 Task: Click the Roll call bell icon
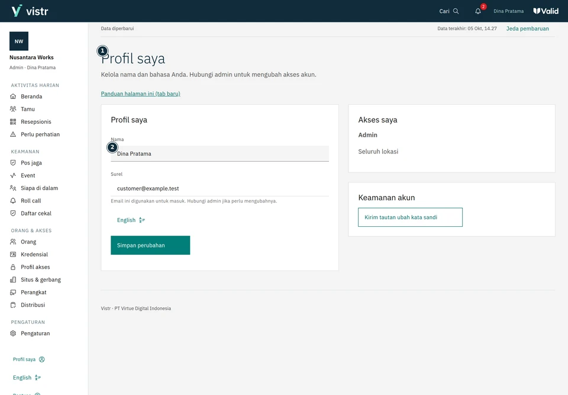13,201
